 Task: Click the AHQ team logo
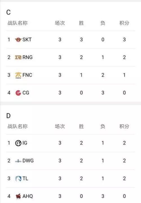coord(18,196)
